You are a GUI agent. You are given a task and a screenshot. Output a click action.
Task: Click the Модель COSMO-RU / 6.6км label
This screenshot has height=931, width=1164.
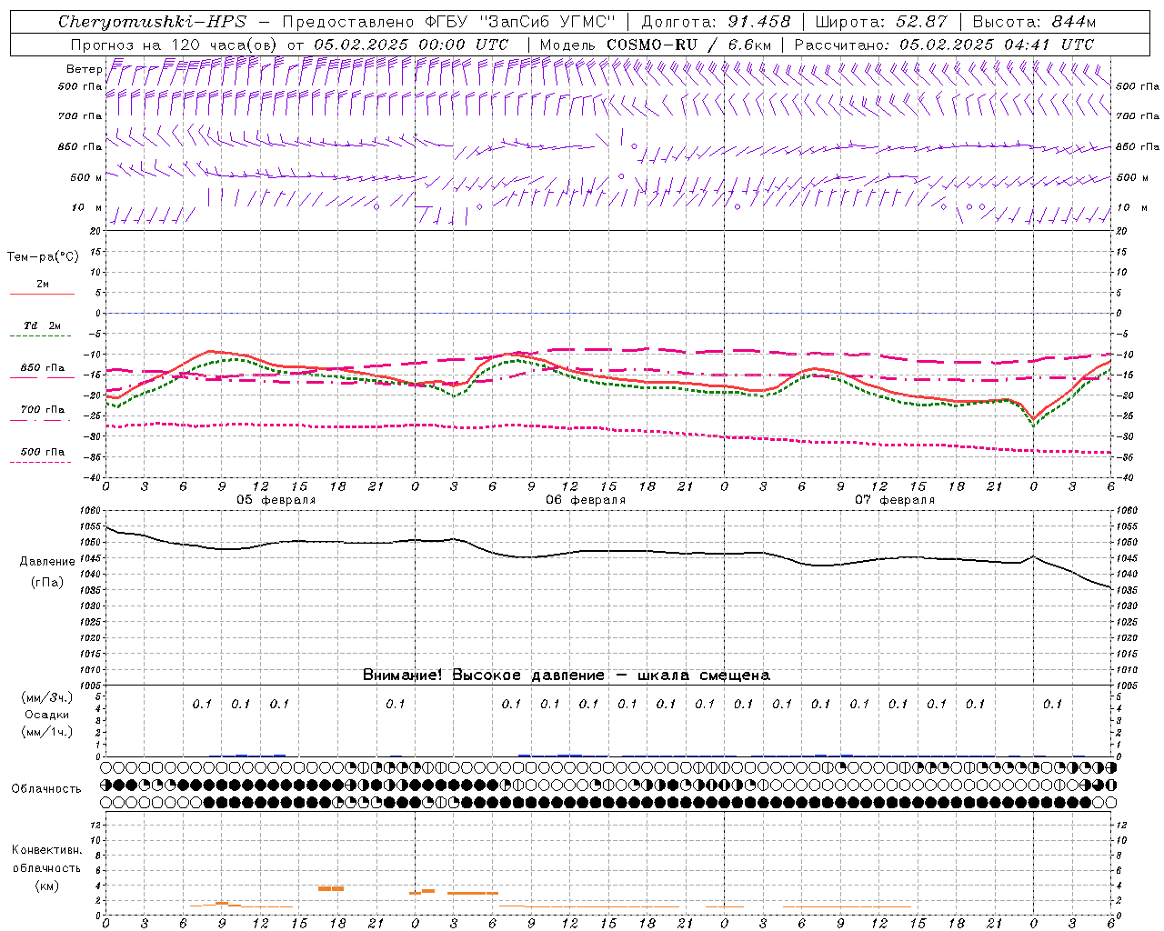point(656,45)
